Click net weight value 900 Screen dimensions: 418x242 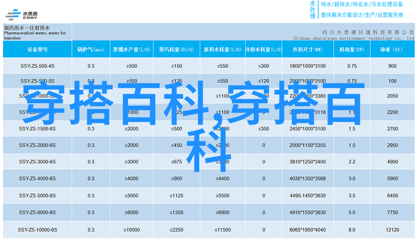pos(393,66)
